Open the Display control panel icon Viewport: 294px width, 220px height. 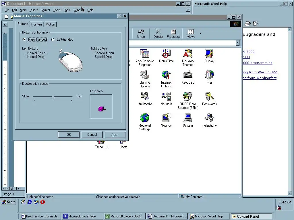click(x=209, y=56)
